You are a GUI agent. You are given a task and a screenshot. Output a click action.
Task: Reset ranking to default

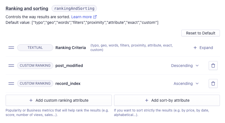point(201,33)
